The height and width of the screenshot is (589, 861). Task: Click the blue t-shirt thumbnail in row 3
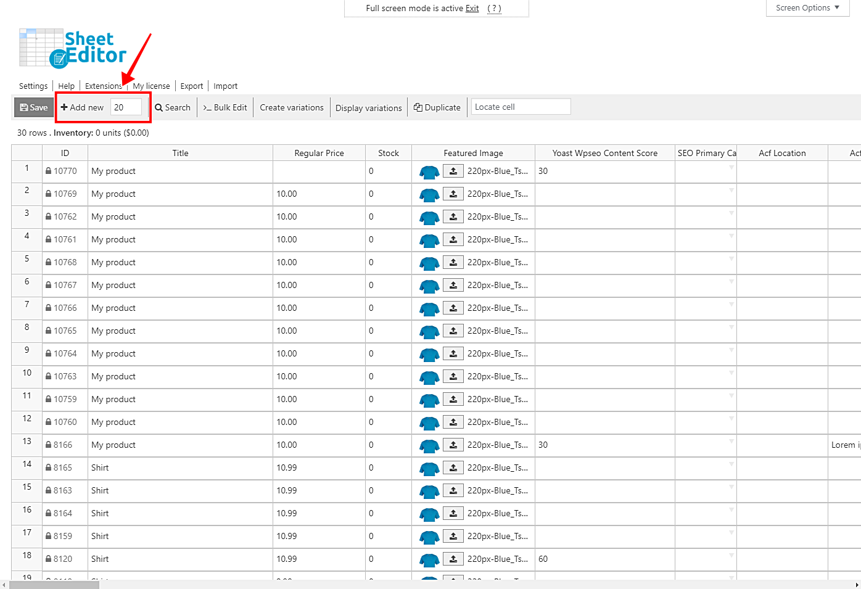tap(429, 217)
